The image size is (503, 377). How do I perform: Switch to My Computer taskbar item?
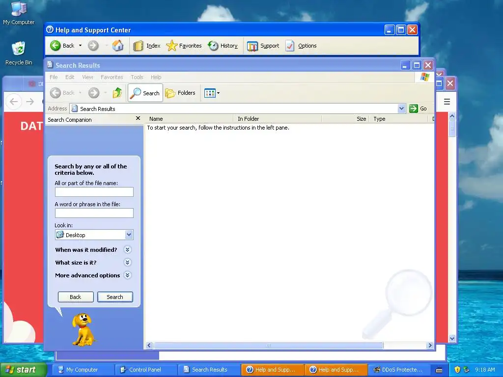(82, 370)
